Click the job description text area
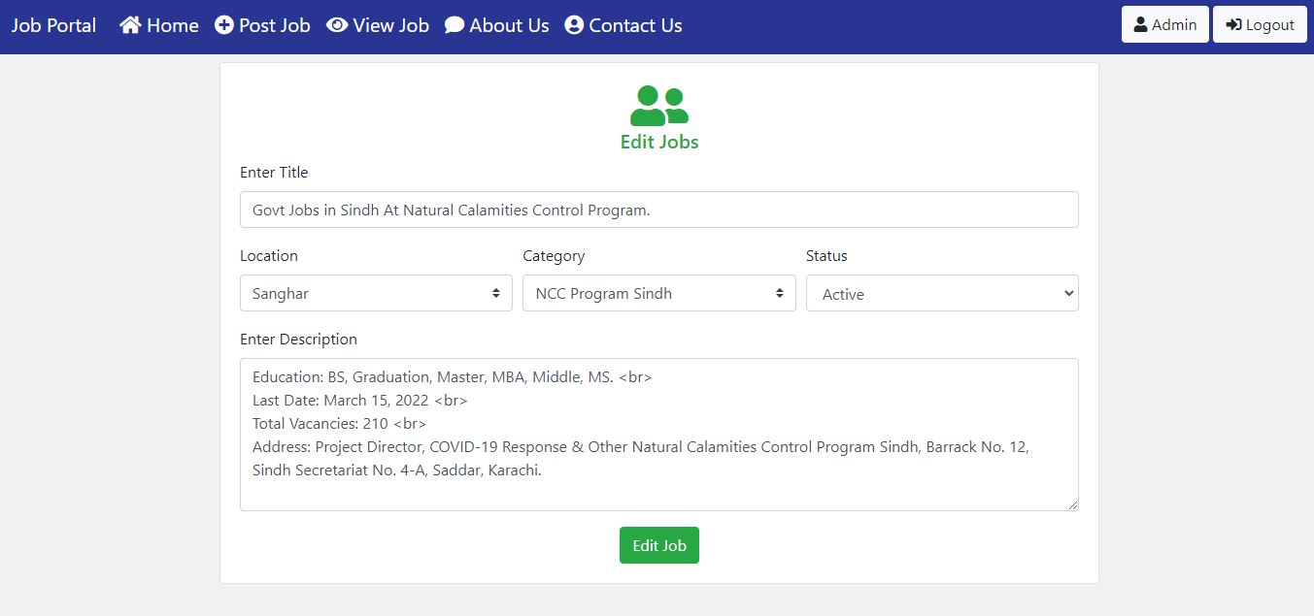Screen dimensions: 1314x616 tap(658, 433)
